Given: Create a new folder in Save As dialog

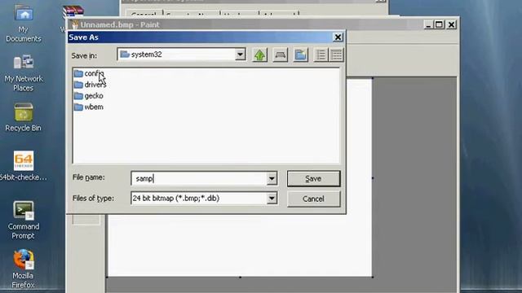Looking at the screenshot, I should pos(300,55).
